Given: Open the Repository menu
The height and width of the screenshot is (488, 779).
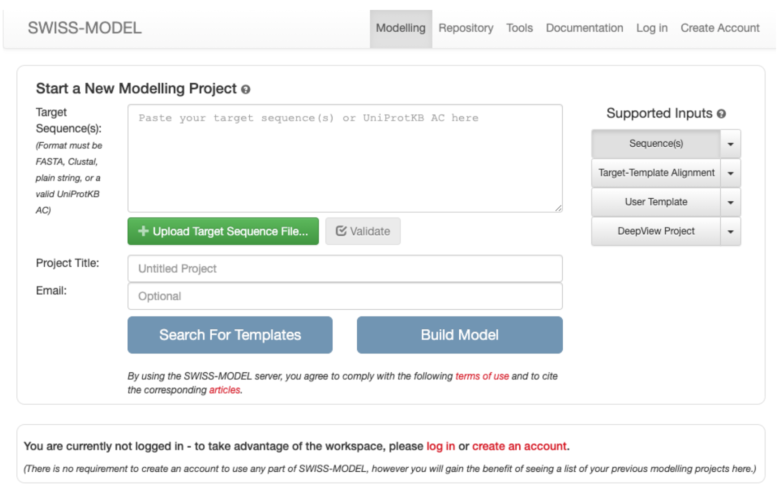Looking at the screenshot, I should coord(466,28).
